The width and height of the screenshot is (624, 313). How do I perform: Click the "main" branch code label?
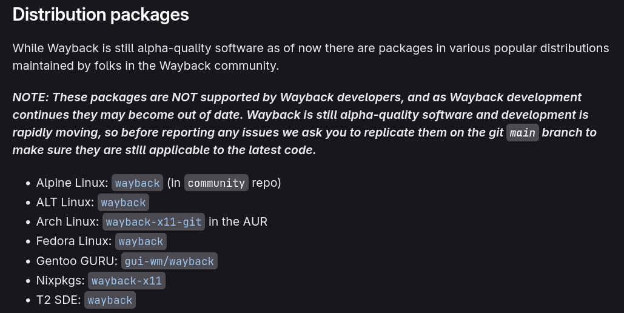pos(522,133)
